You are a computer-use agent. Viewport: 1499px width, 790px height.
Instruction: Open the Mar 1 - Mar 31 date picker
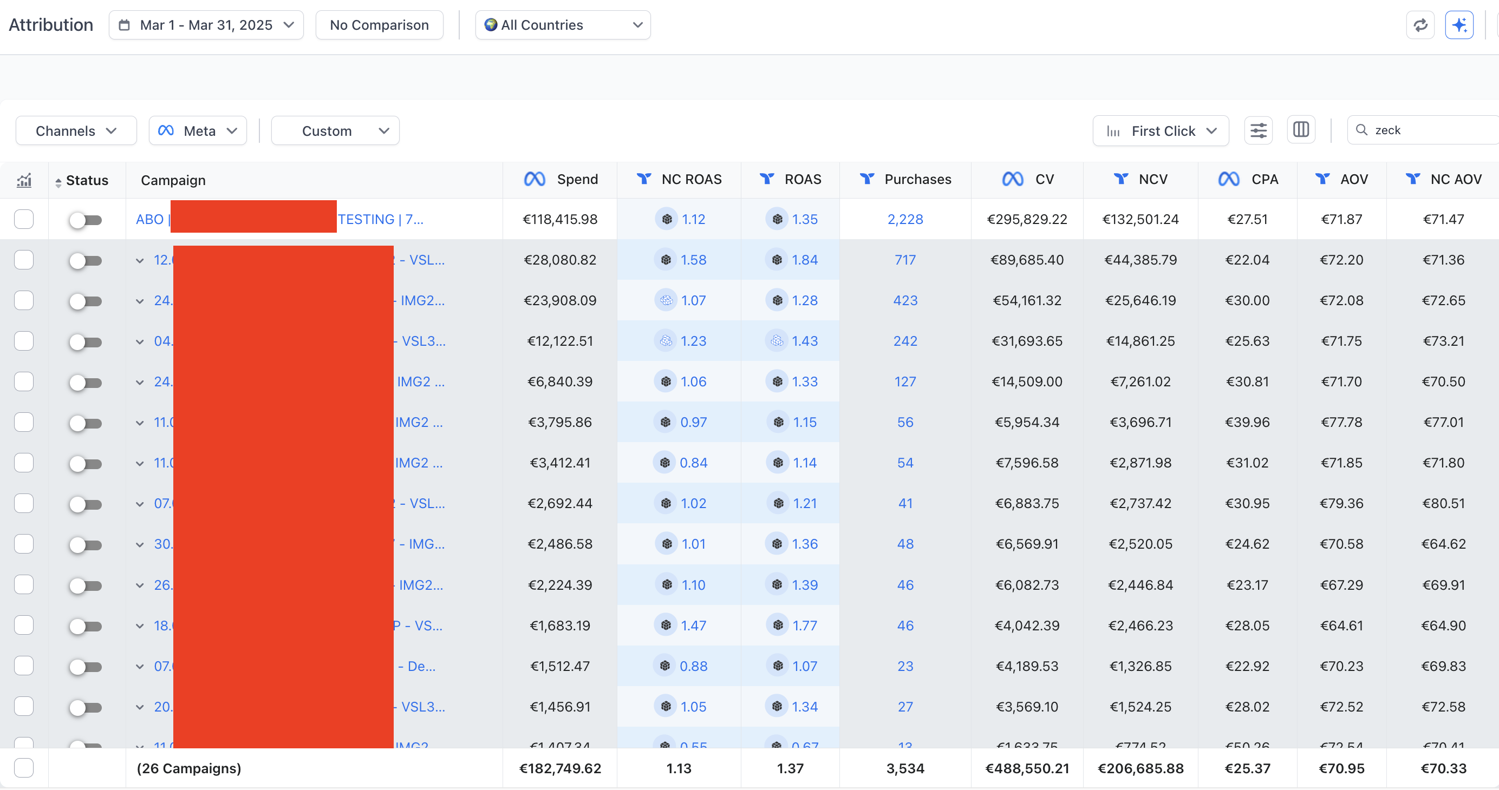click(x=206, y=25)
